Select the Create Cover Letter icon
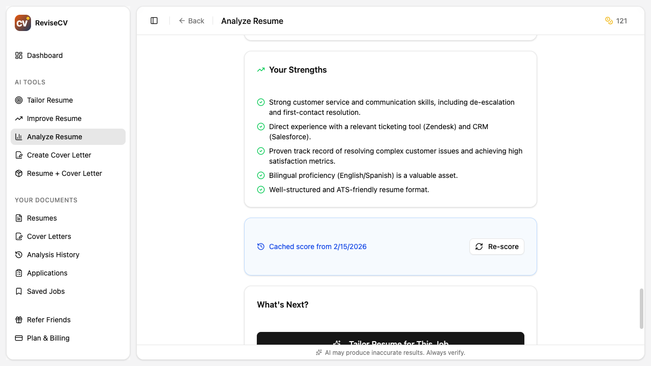This screenshot has height=366, width=651. click(18, 155)
